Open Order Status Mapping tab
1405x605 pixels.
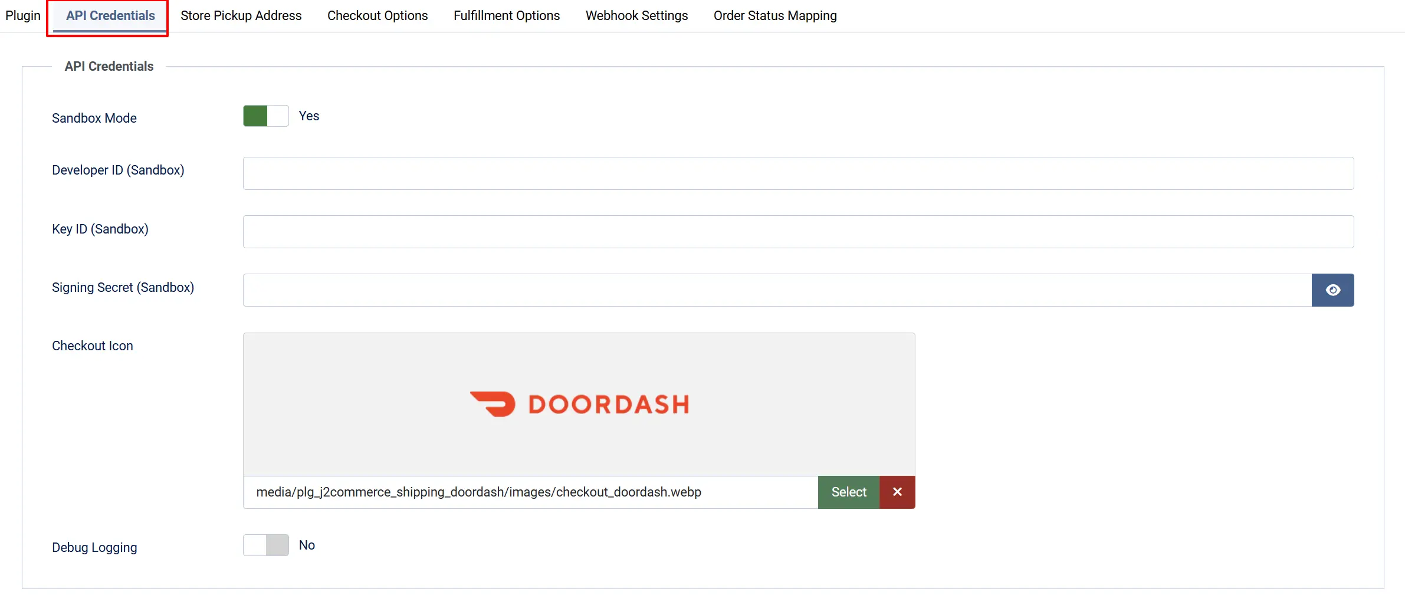pyautogui.click(x=775, y=16)
